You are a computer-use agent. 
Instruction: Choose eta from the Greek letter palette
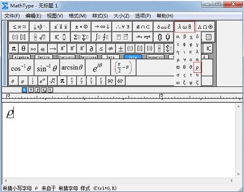(178, 52)
